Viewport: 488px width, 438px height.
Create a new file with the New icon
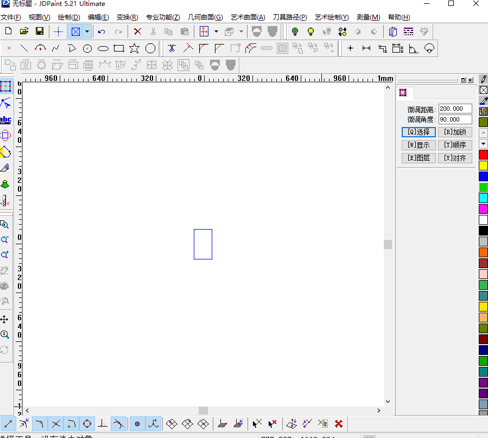[8, 31]
